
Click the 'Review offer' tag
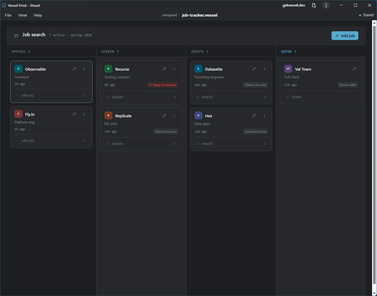point(348,85)
